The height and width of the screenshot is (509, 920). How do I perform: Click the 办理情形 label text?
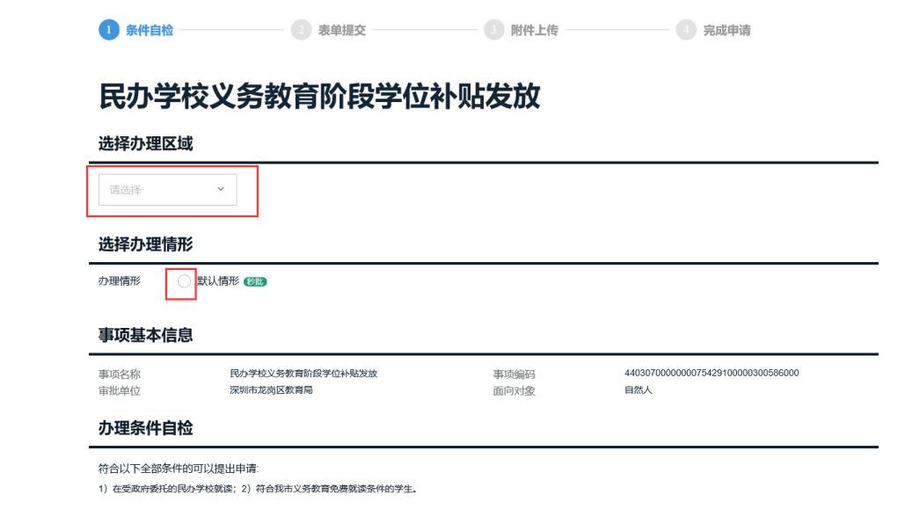point(120,280)
